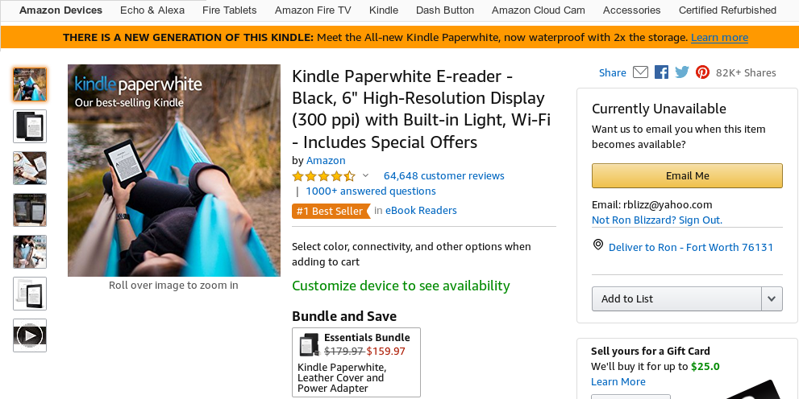Play the product video thumbnail
Screen dimensions: 799x399
point(30,335)
